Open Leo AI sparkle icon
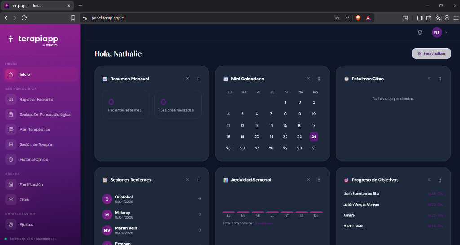 [x=438, y=18]
